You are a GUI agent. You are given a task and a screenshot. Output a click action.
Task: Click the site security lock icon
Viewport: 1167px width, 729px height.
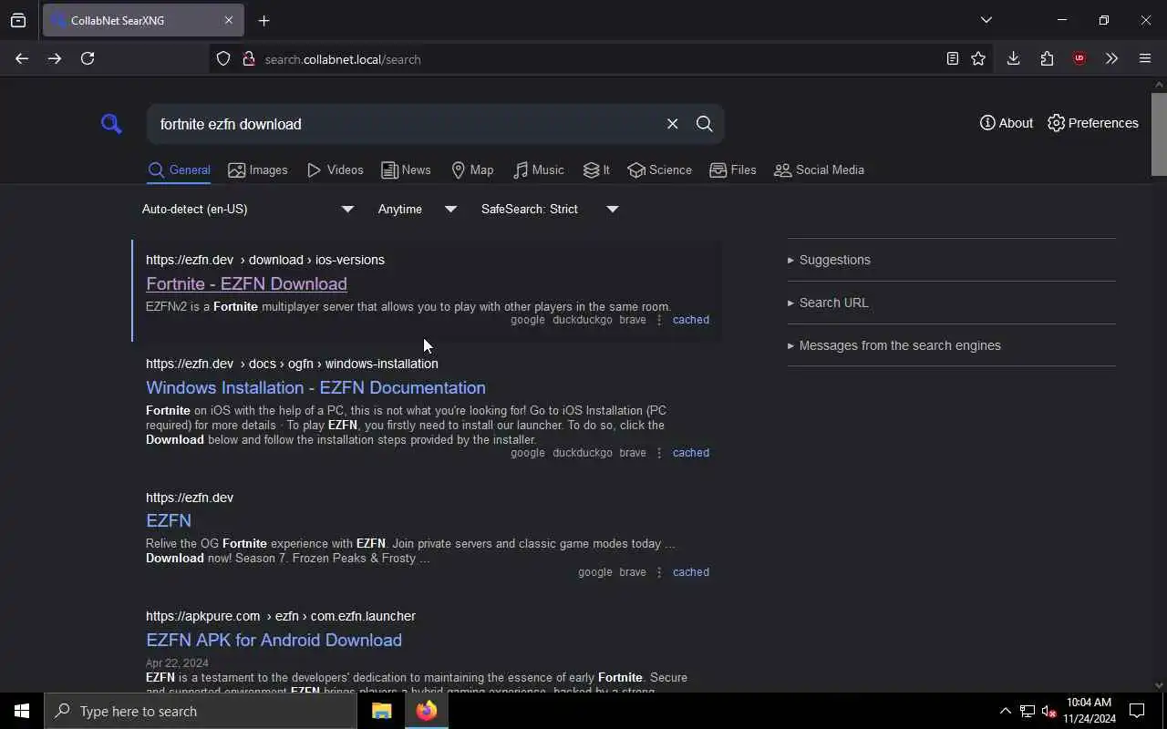tap(248, 59)
